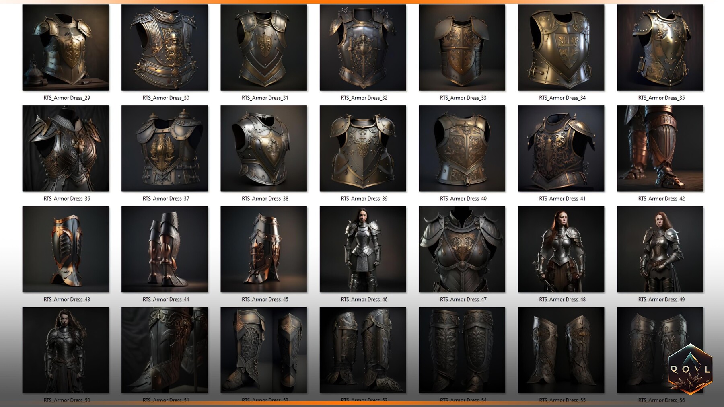Click the RTS_Armor Dress_50 dark armor portrait
Viewport: 724px width, 407px height.
point(66,350)
